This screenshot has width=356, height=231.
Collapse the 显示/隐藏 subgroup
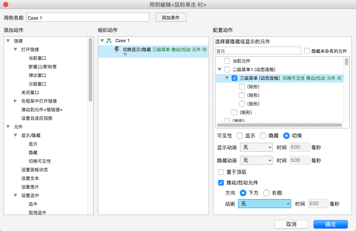pos(16,135)
